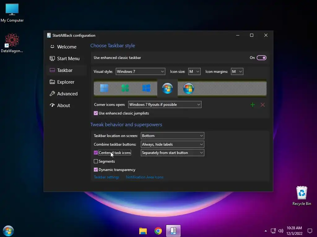Open the notification center icon
The height and width of the screenshot is (237, 317).
(310, 231)
